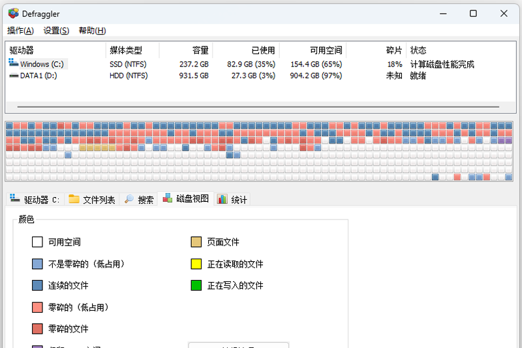Image resolution: width=522 pixels, height=348 pixels.
Task: Open the 操作(A) menu
Action: [x=20, y=31]
